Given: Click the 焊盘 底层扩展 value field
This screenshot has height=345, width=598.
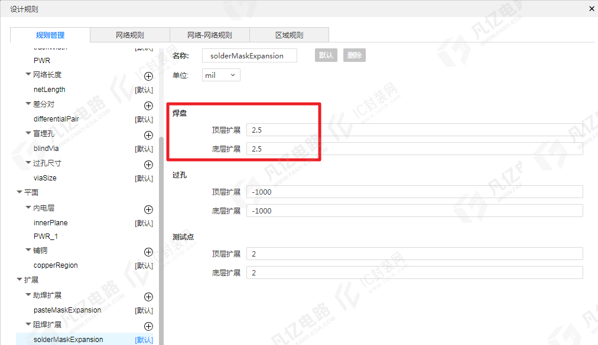Looking at the screenshot, I should click(415, 149).
